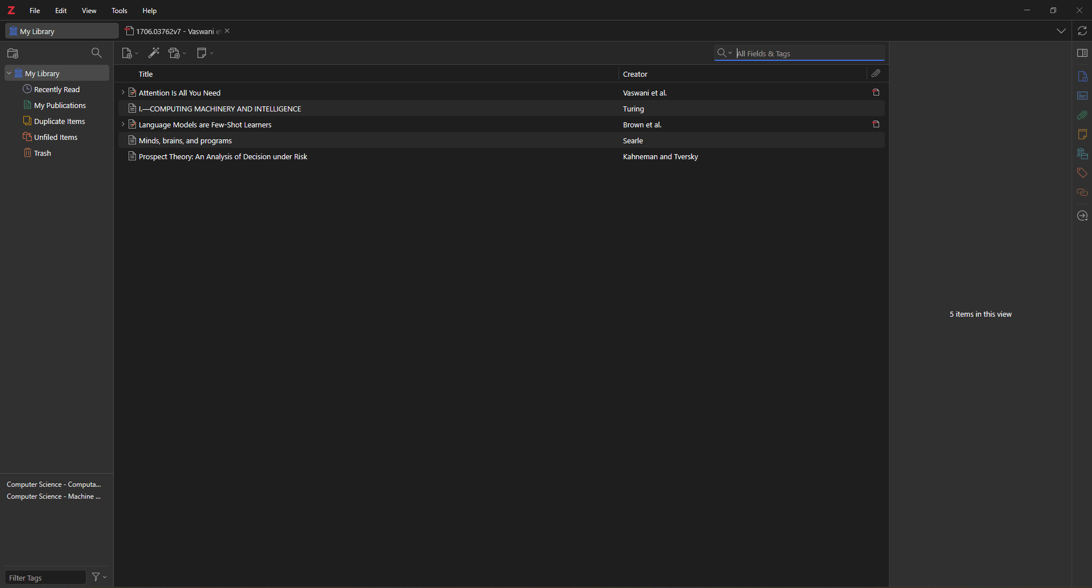
Task: Open Trash in the collection tree
Action: pyautogui.click(x=42, y=154)
